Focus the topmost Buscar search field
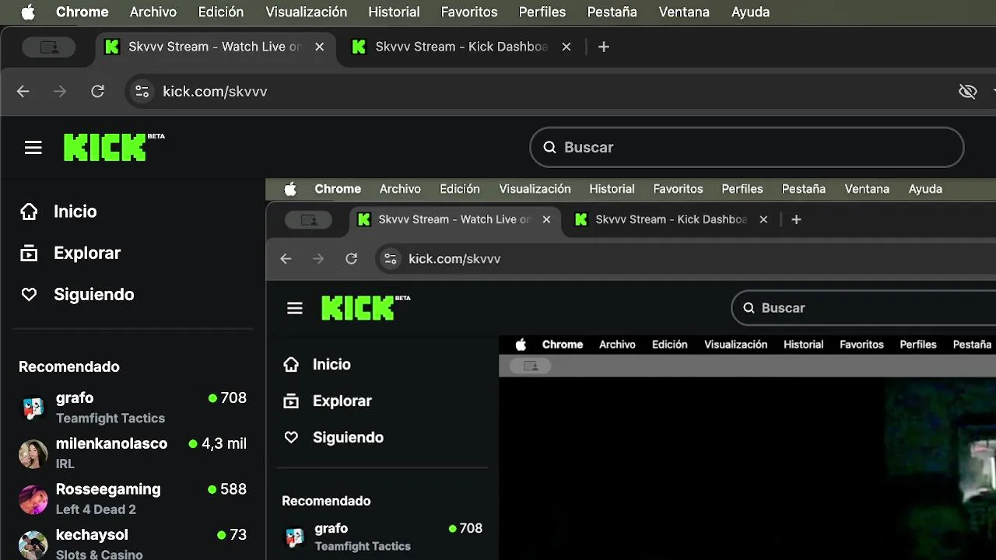 pyautogui.click(x=747, y=147)
